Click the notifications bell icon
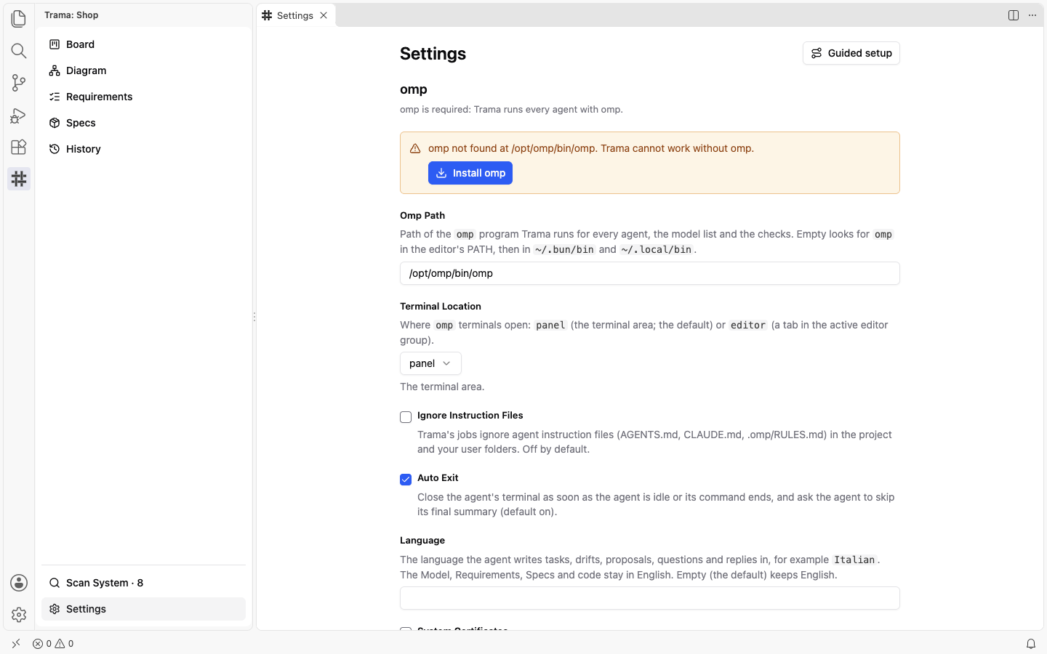Image resolution: width=1047 pixels, height=654 pixels. tap(1031, 644)
